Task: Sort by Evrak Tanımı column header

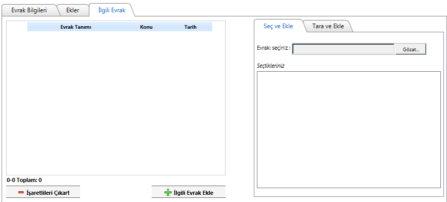Action: click(x=76, y=27)
